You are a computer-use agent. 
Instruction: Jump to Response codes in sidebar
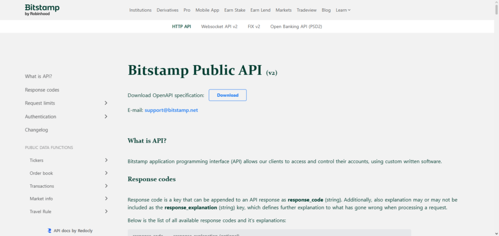tap(42, 90)
